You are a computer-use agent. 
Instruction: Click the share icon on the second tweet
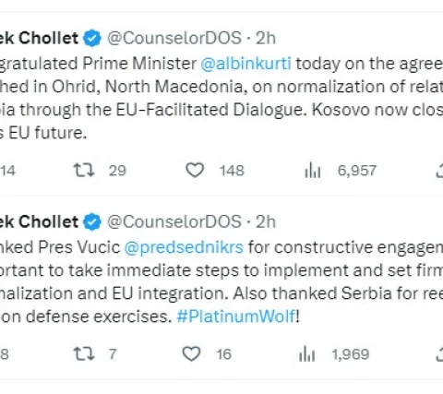click(440, 354)
